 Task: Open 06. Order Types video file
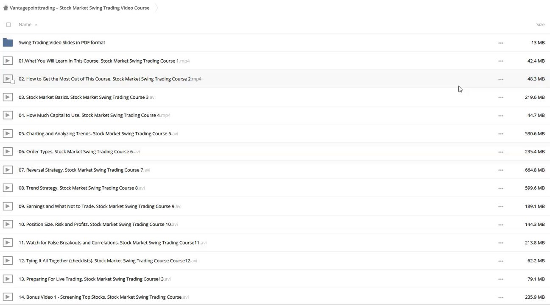click(x=79, y=152)
